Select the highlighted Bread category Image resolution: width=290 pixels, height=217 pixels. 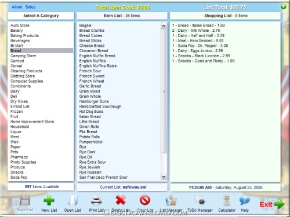coord(41,50)
